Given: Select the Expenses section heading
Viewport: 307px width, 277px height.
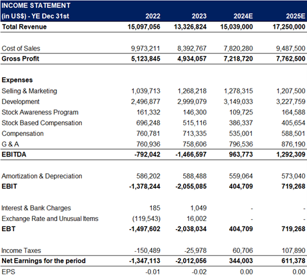Looking at the screenshot, I should (x=17, y=80).
